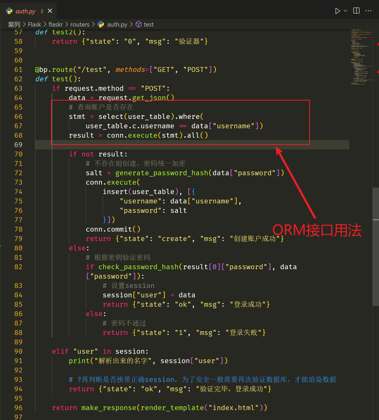Click the Flask breadcrumb
379x420 pixels.
click(34, 24)
